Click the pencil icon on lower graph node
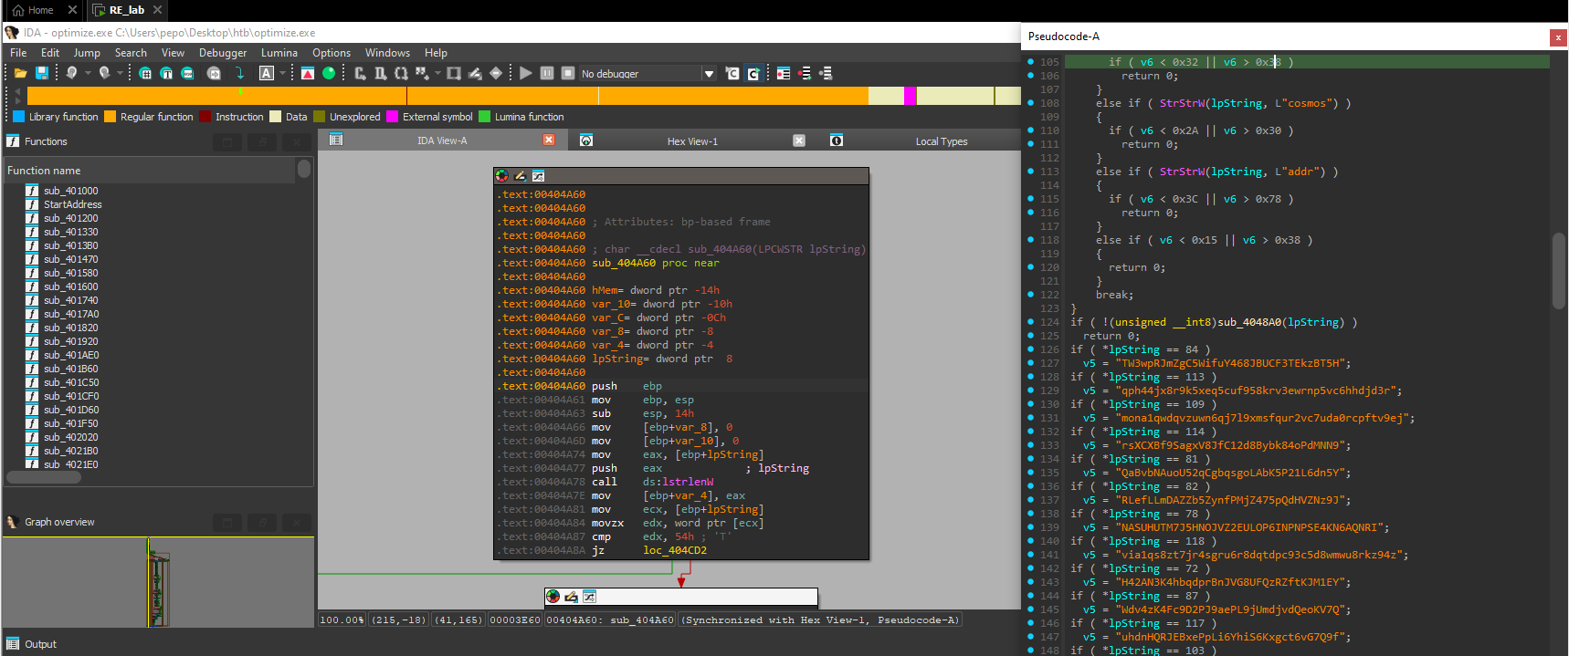Screen dimensions: 1569x656 pos(571,597)
